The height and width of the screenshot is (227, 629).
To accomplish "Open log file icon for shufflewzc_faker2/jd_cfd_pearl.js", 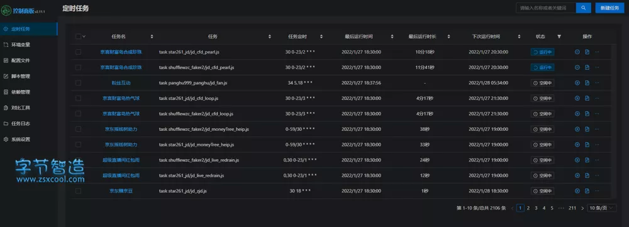I will click(587, 67).
